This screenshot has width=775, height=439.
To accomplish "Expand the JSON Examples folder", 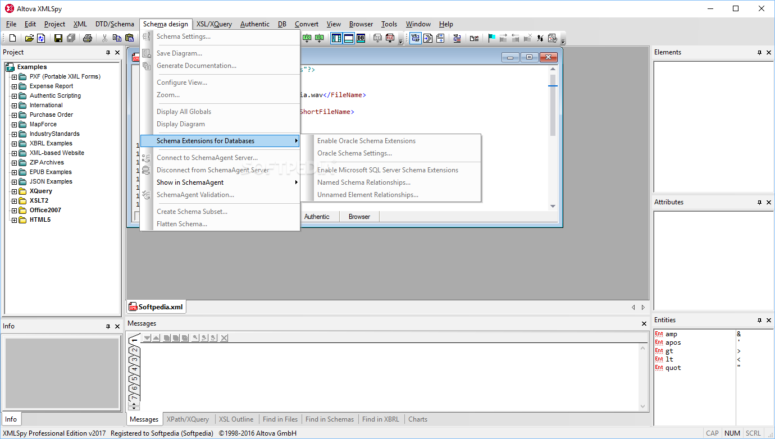I will pyautogui.click(x=14, y=182).
